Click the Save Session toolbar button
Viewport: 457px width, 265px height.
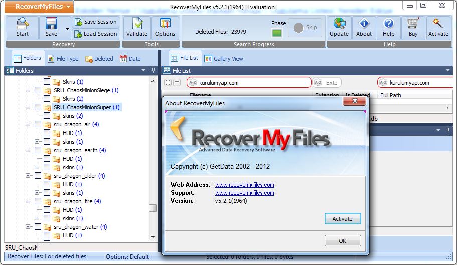96,22
